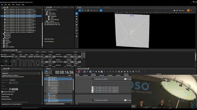The height and width of the screenshot is (110, 197).
Task: Click the Trailer folder icon in Assets
Action: click(49, 18)
